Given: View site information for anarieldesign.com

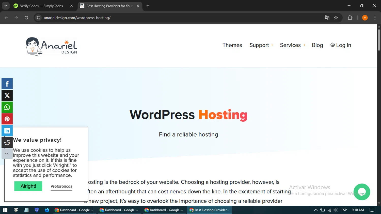Looking at the screenshot, I should [38, 18].
